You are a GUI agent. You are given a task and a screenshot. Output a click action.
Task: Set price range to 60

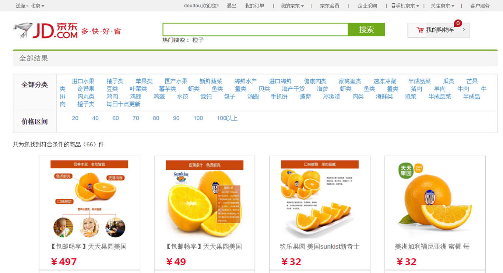point(116,118)
